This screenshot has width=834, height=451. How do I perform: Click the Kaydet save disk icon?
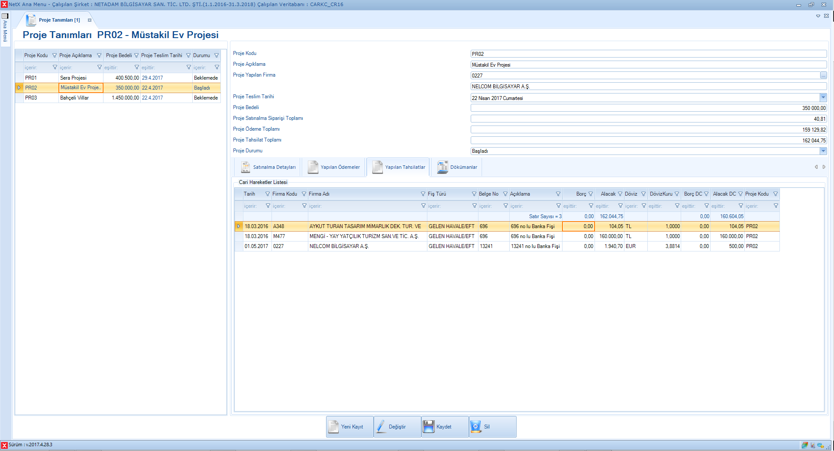[428, 427]
